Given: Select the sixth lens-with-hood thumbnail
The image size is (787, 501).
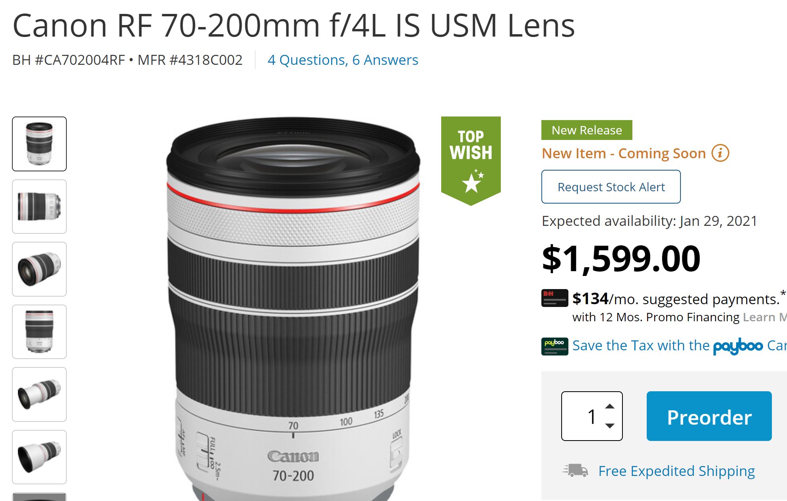Looking at the screenshot, I should 39,457.
